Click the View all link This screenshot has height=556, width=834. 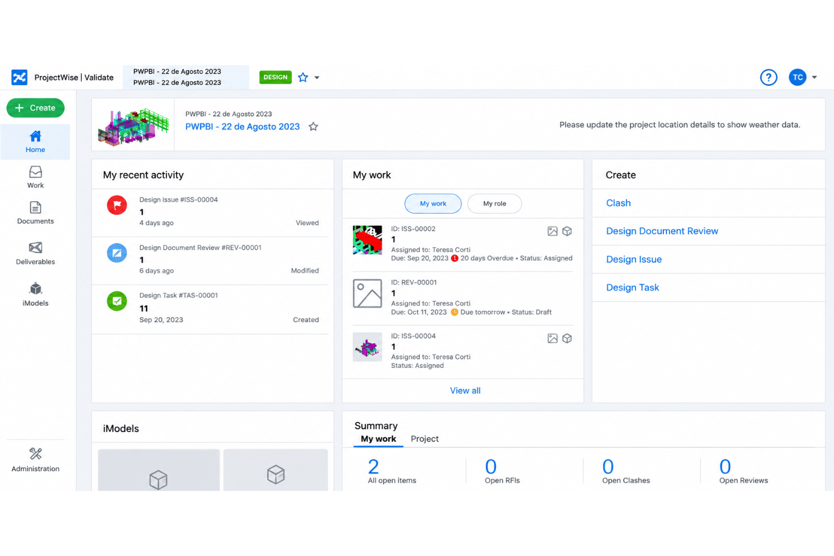(x=465, y=390)
